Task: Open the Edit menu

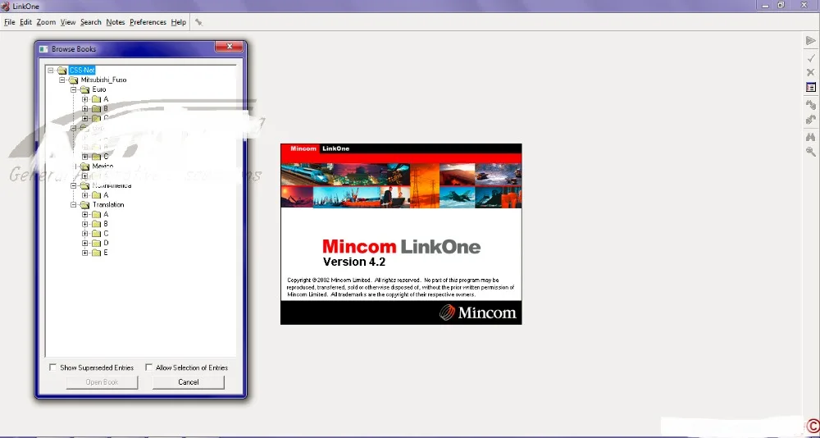Action: click(25, 22)
